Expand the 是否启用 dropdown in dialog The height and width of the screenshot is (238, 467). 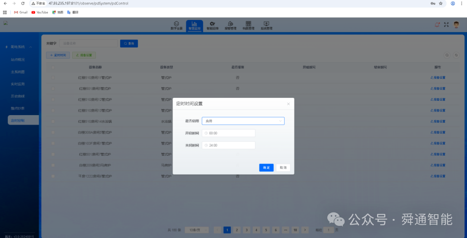(x=243, y=121)
